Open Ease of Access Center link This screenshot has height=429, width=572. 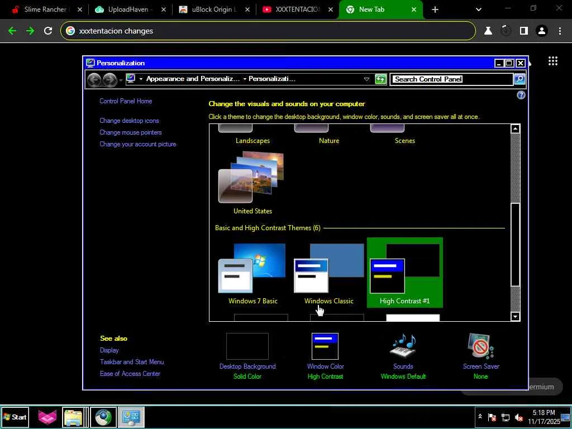coord(130,374)
